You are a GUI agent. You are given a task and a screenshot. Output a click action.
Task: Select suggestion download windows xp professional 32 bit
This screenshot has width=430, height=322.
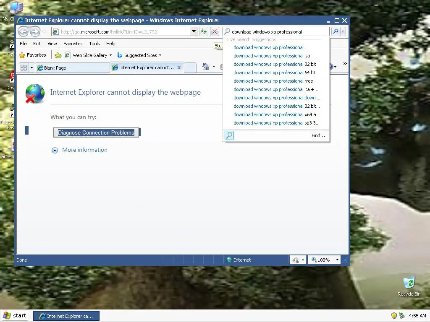[275, 64]
